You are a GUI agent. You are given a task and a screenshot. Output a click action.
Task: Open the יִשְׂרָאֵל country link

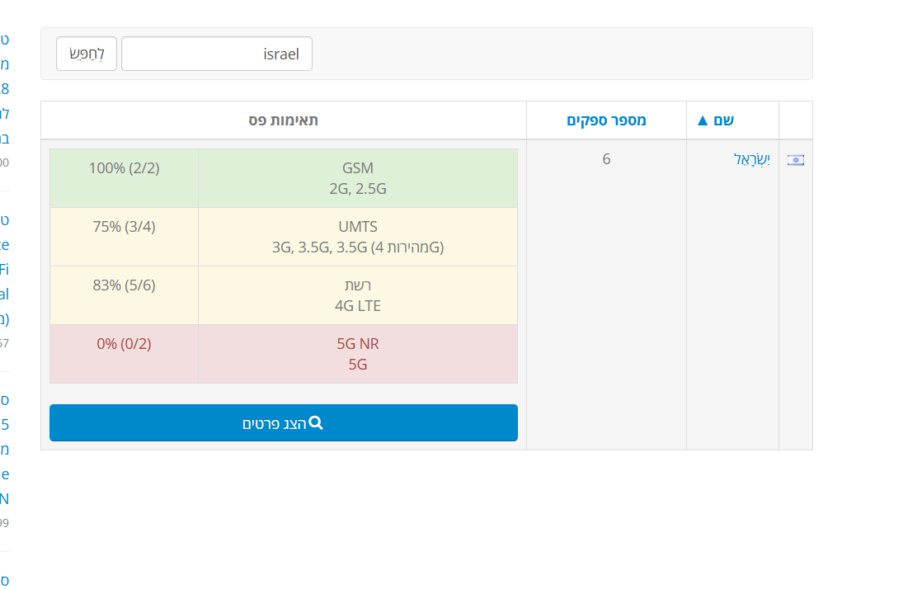(751, 159)
